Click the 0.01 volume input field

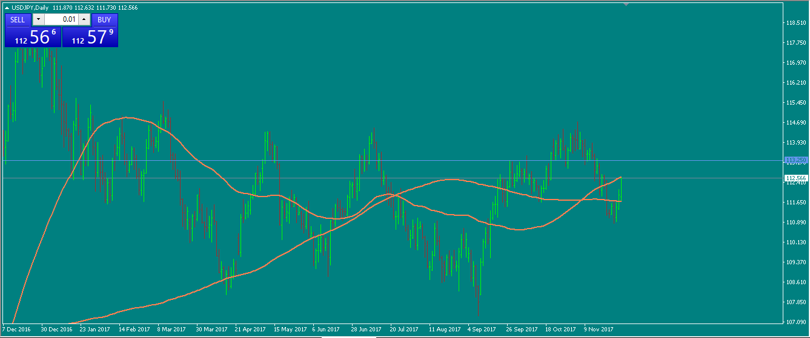click(x=61, y=19)
